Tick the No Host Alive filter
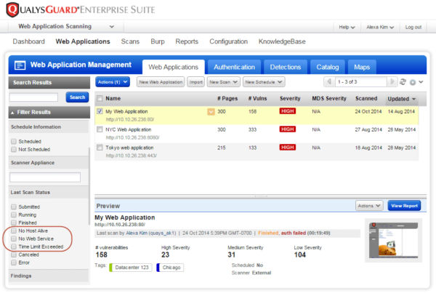The image size is (436, 293). [14, 230]
